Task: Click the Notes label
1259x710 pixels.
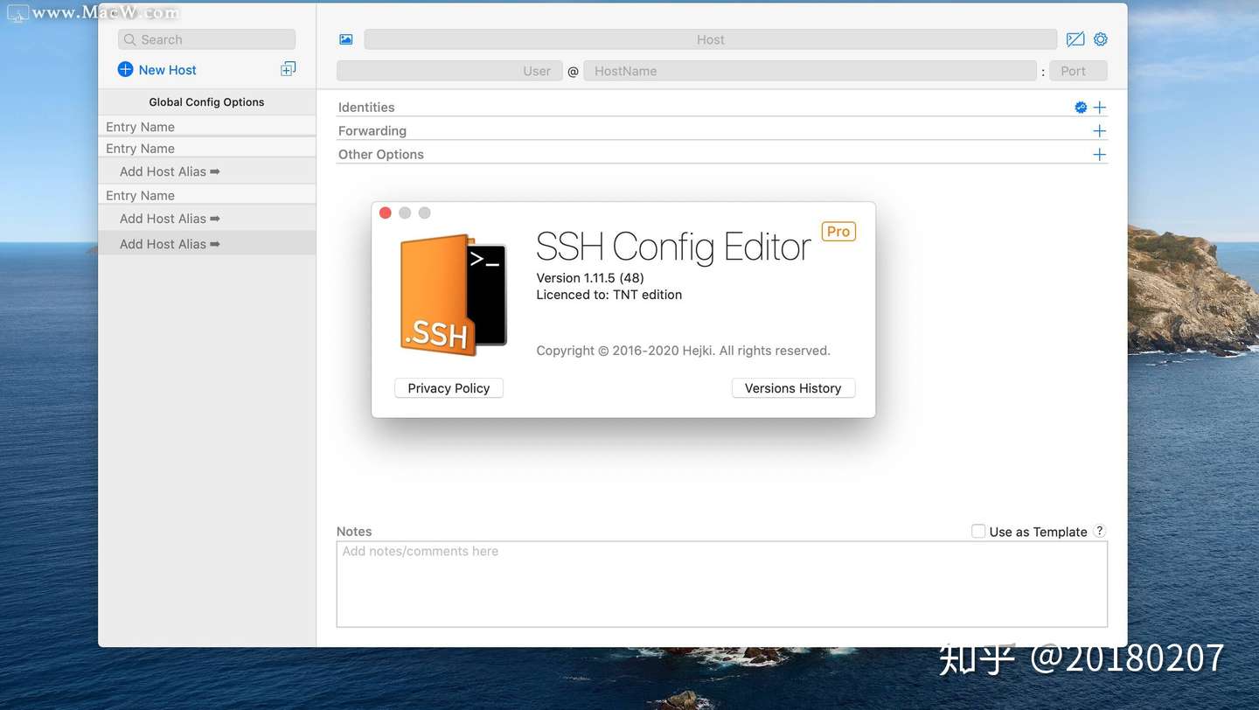Action: pos(354,532)
